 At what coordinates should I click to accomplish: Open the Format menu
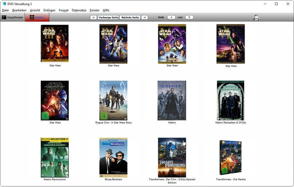pyautogui.click(x=64, y=10)
